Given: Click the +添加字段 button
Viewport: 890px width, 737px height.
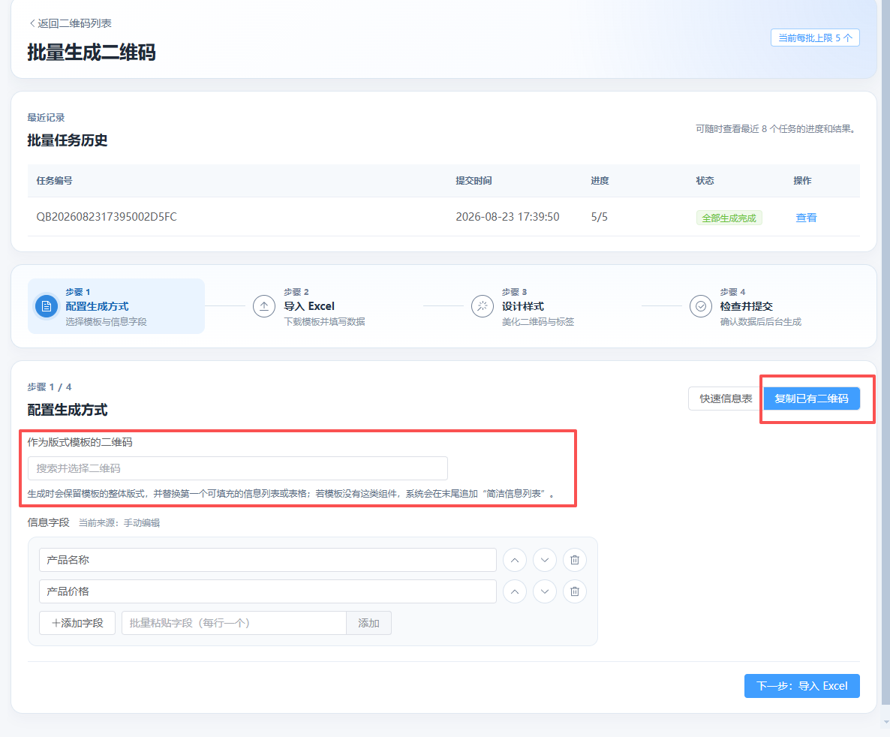Looking at the screenshot, I should [x=77, y=623].
